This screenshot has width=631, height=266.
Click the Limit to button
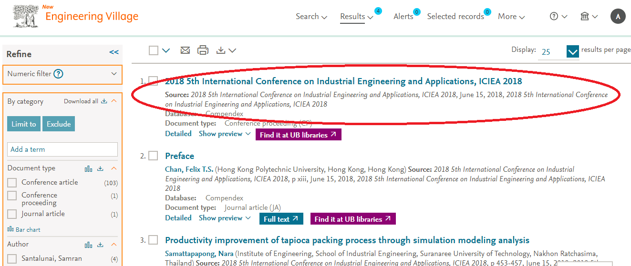pyautogui.click(x=24, y=124)
